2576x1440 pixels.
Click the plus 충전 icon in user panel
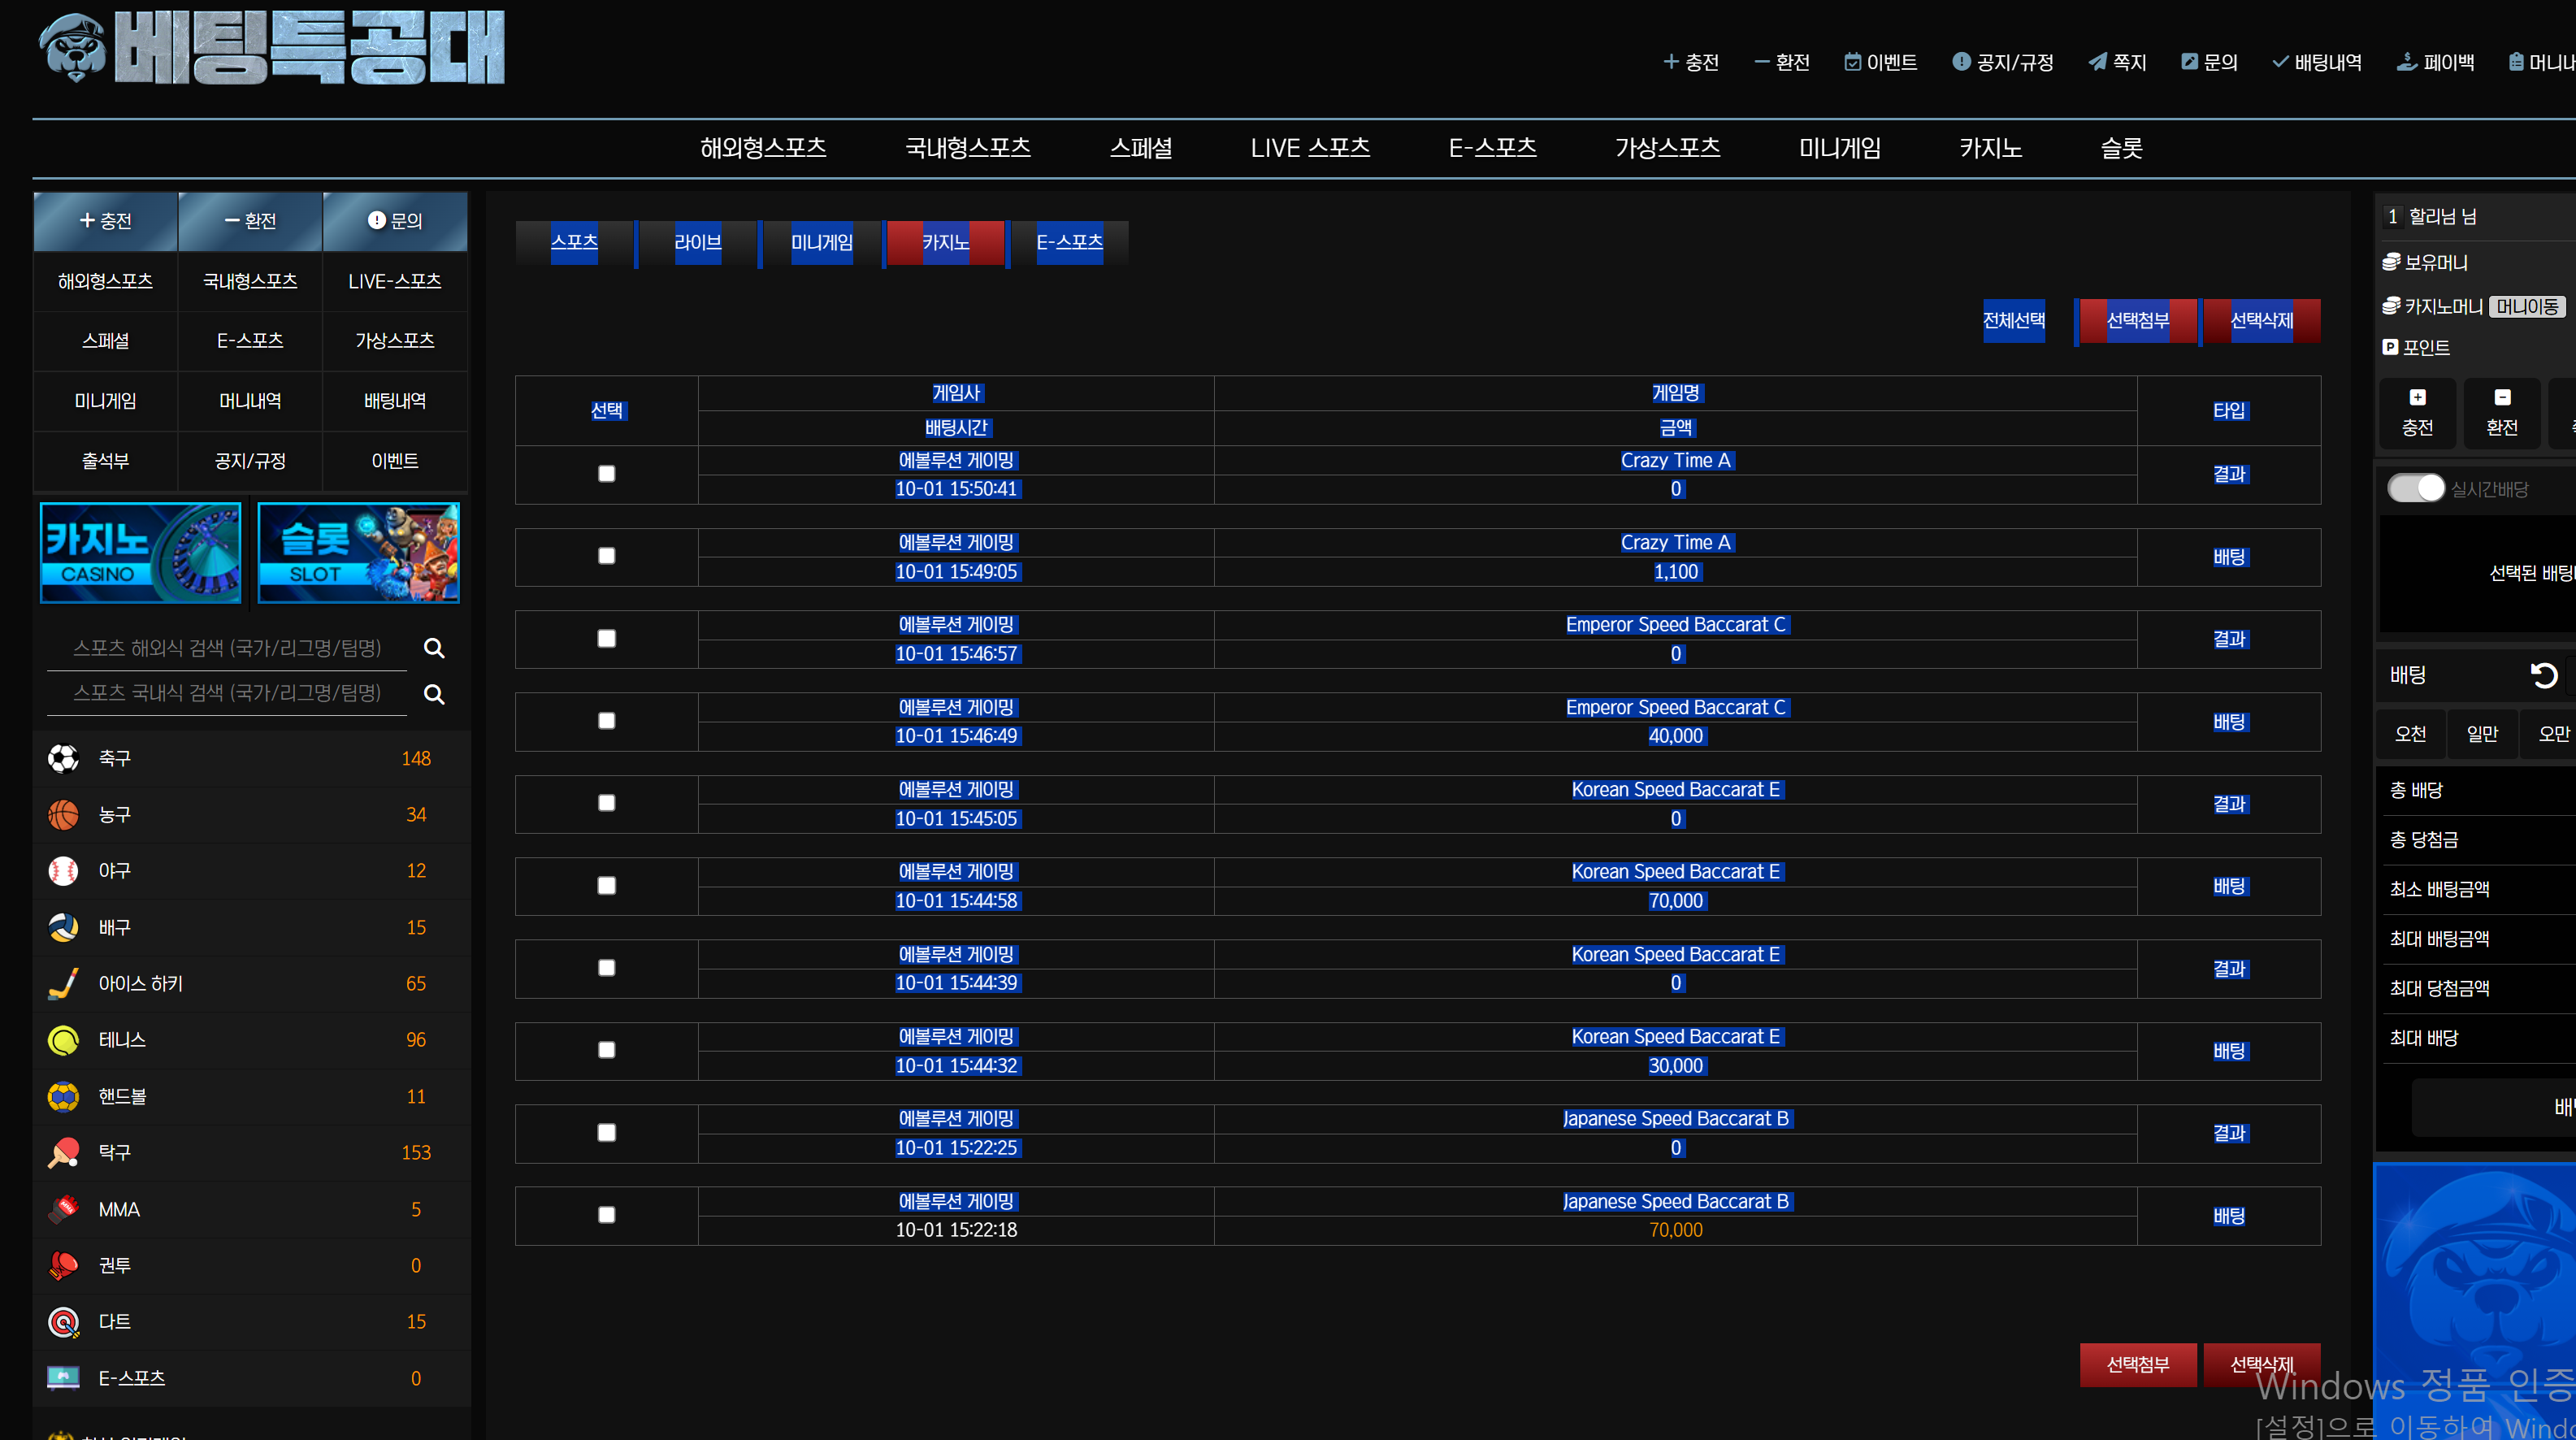2417,397
